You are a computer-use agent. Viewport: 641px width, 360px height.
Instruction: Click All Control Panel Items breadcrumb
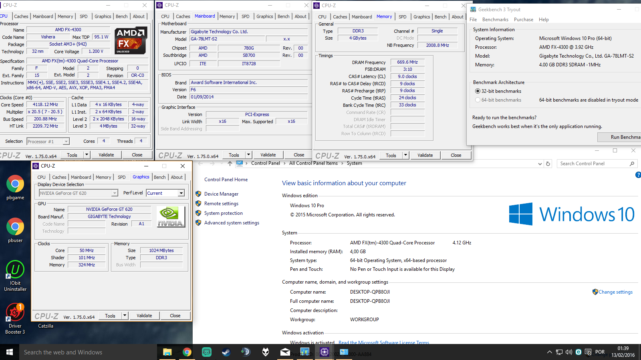313,163
